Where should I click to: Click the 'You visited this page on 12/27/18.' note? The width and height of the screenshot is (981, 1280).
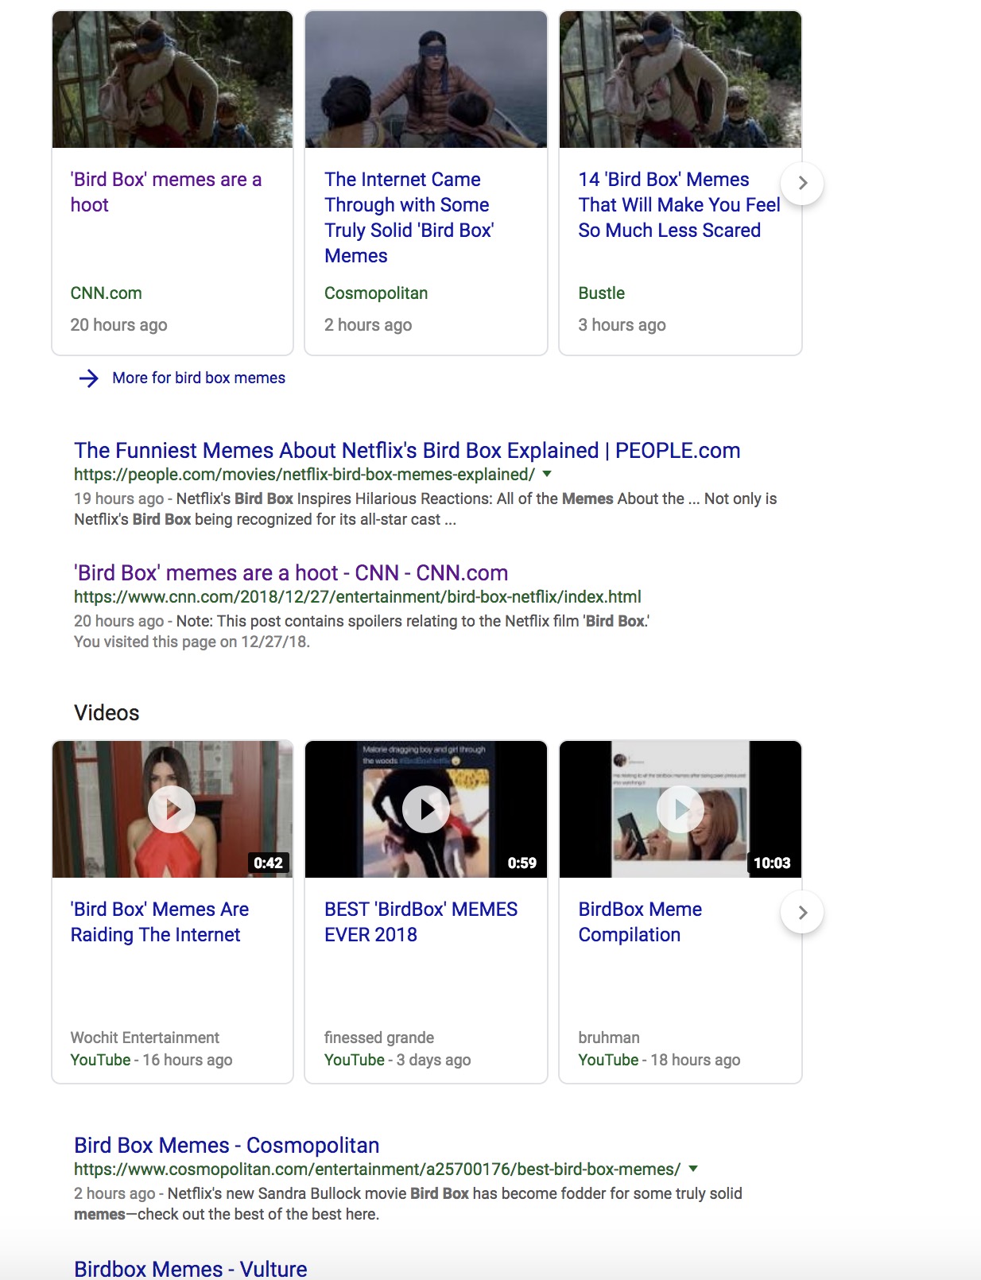[192, 642]
